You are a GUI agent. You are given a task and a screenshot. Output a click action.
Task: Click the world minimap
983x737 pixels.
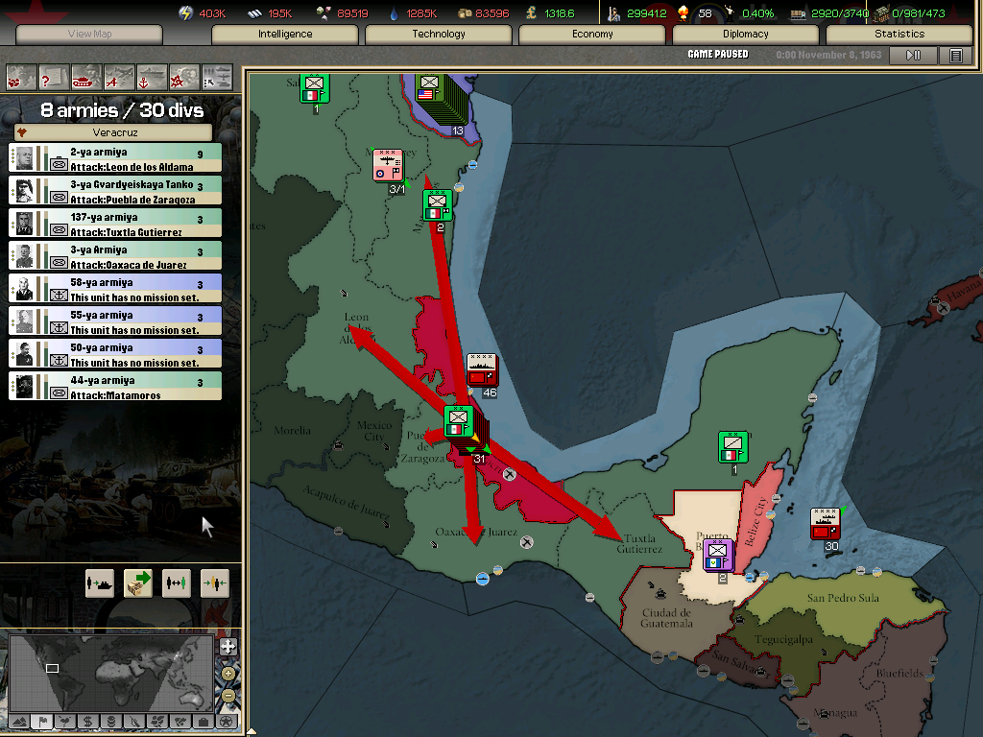point(110,670)
